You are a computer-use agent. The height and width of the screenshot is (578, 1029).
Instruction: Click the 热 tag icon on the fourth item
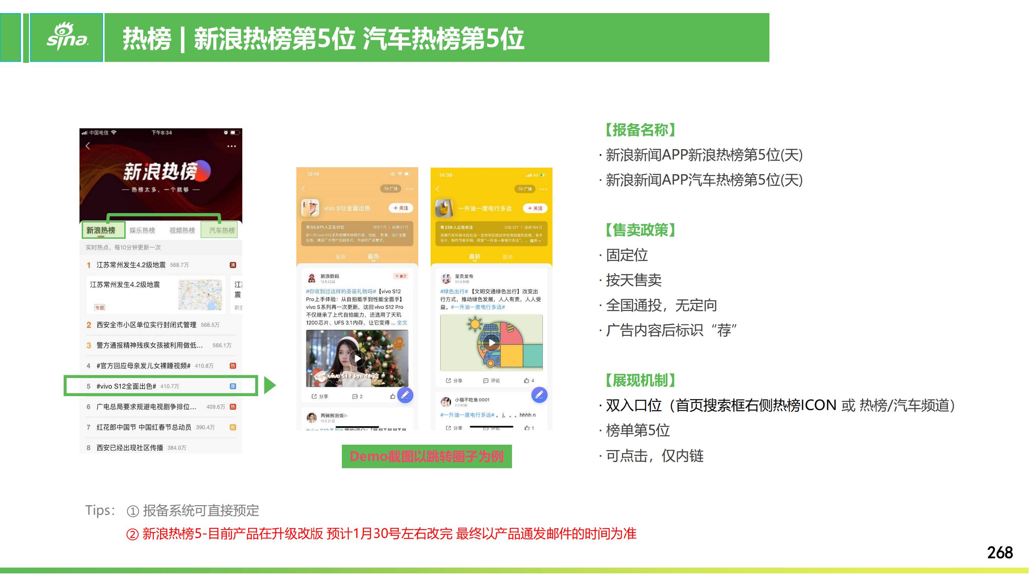click(233, 366)
